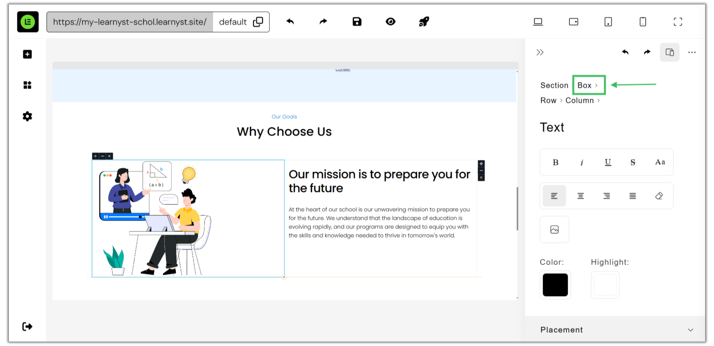
Task: Click the Placement chevron arrow
Action: (x=690, y=330)
